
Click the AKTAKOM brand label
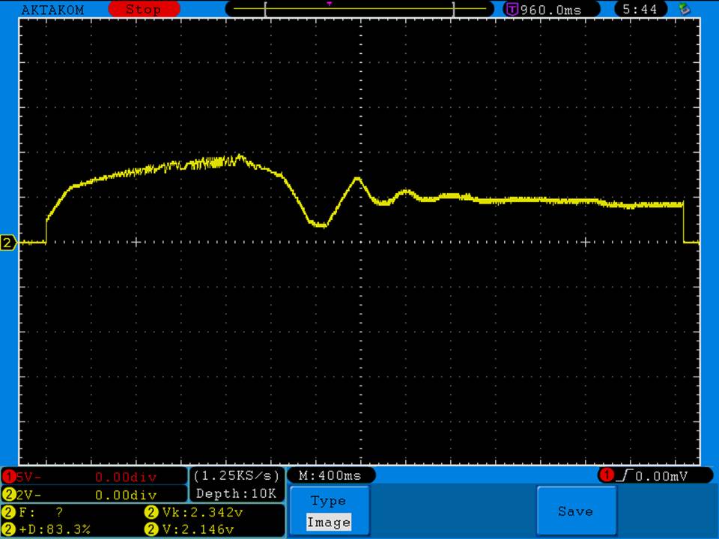pyautogui.click(x=52, y=10)
